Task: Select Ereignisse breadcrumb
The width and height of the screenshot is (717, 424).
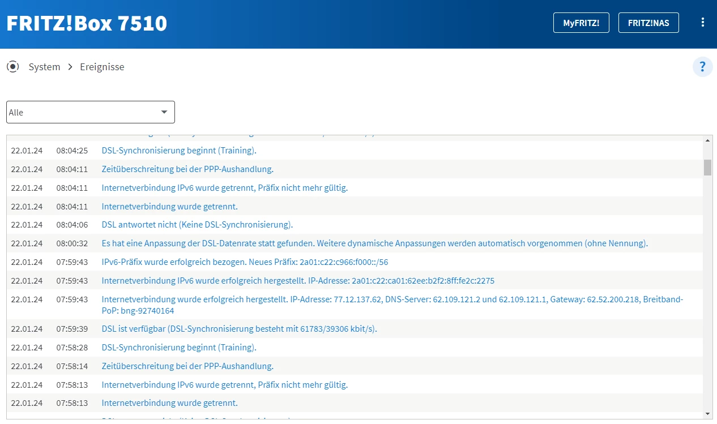Action: (x=102, y=67)
